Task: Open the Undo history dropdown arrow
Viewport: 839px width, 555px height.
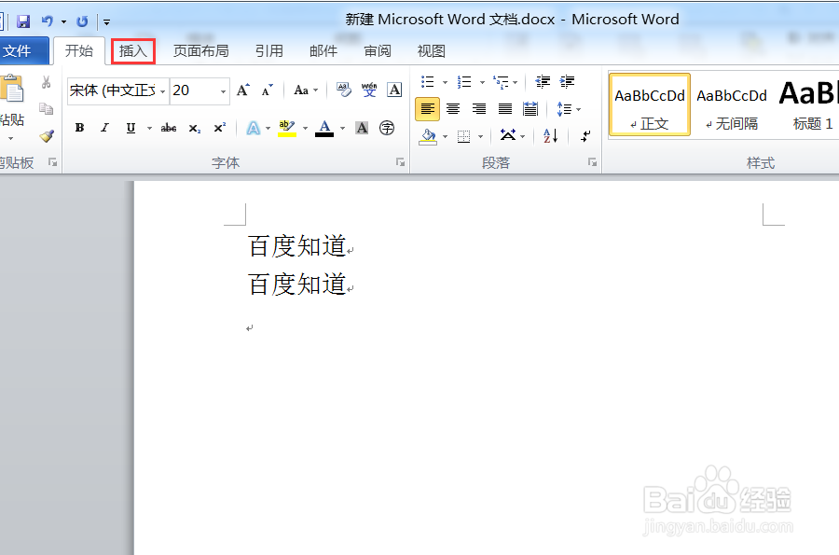Action: click(63, 22)
